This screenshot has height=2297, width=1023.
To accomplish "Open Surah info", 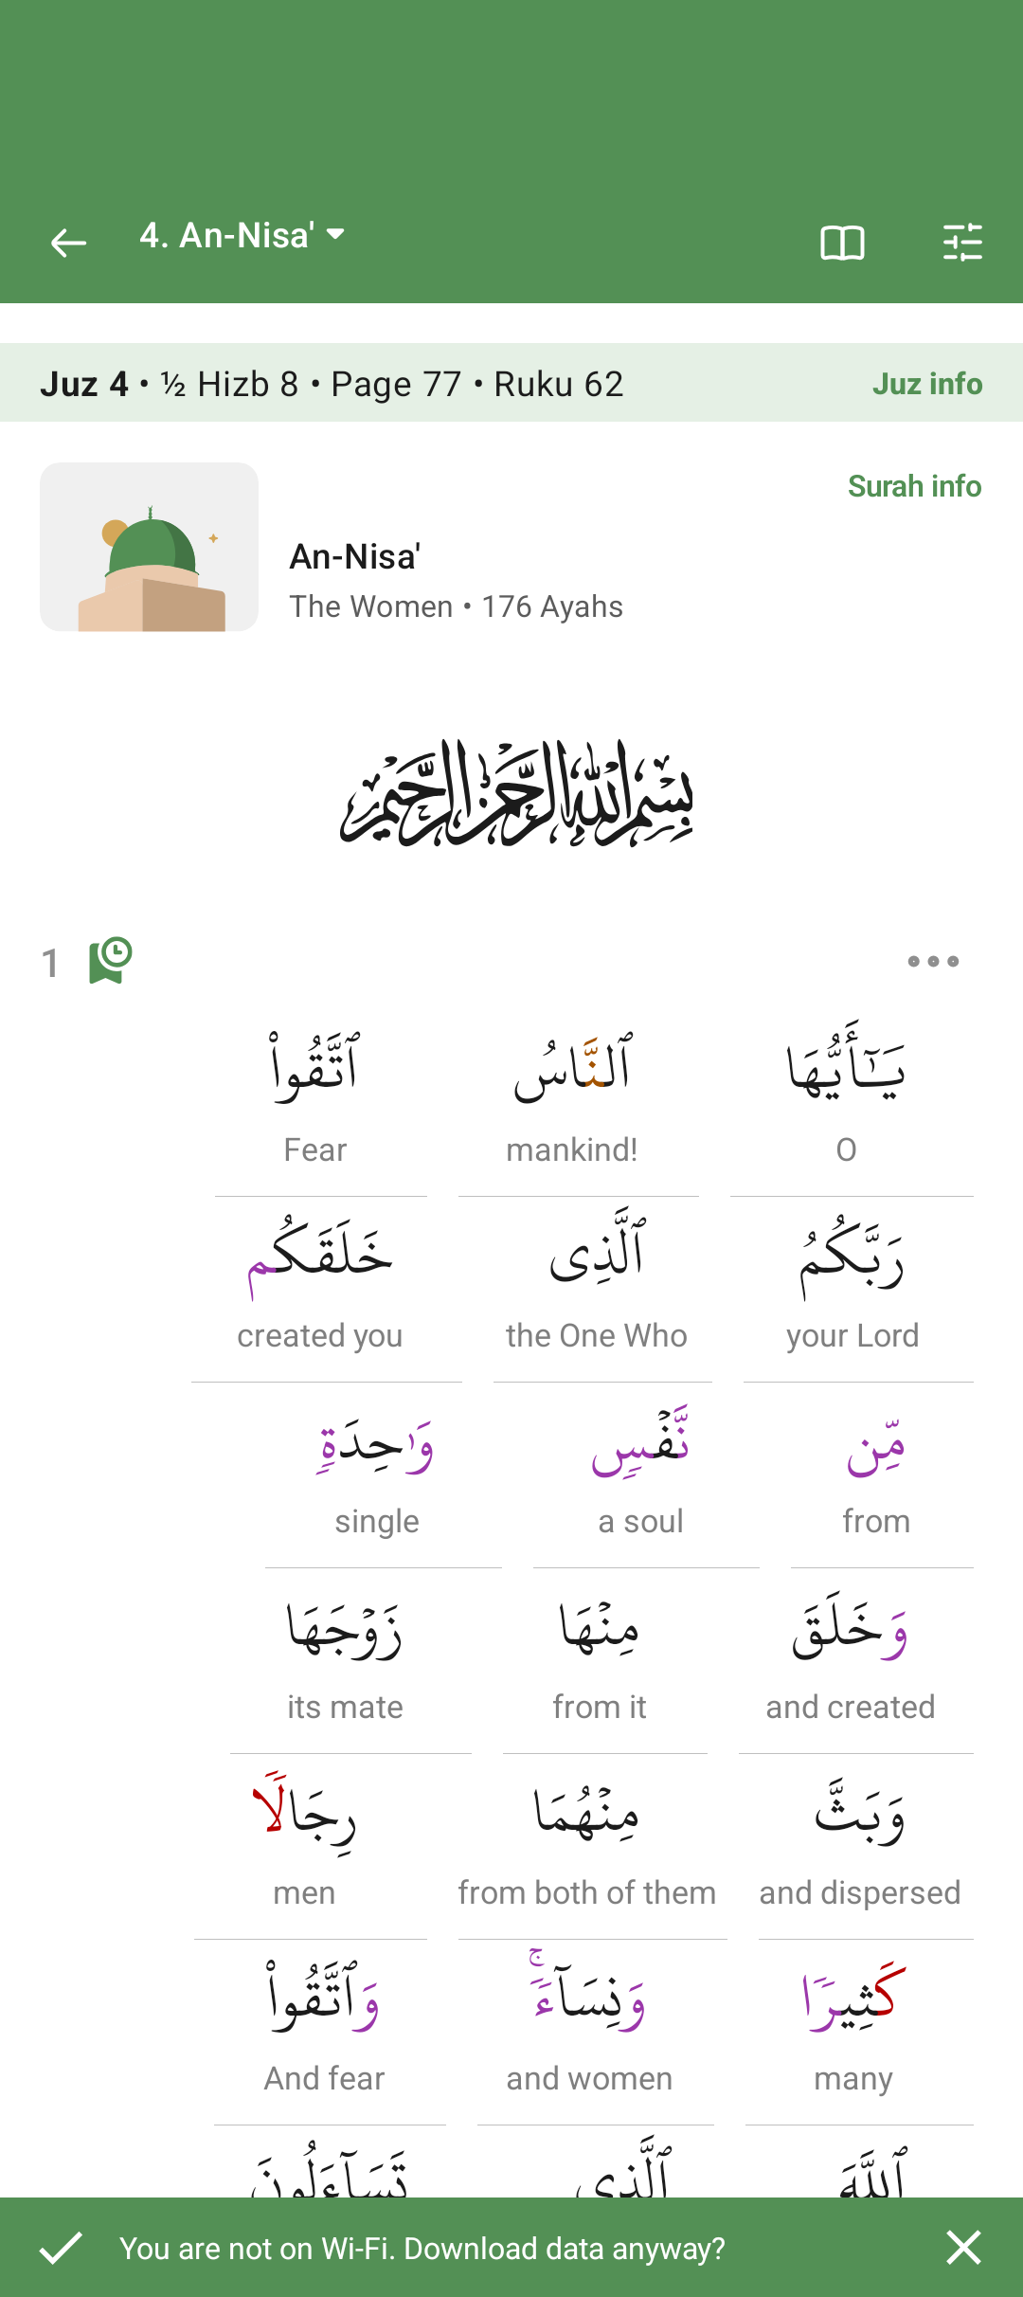I will 915,485.
